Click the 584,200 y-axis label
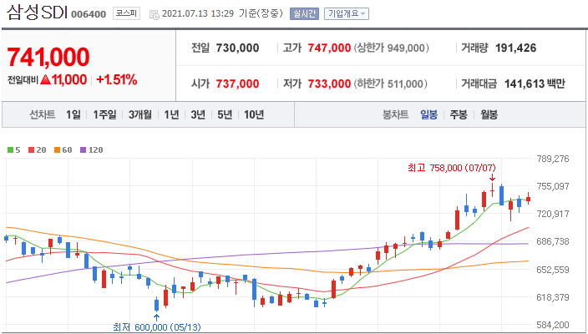Screen dimensions: 588x334 click(x=553, y=325)
